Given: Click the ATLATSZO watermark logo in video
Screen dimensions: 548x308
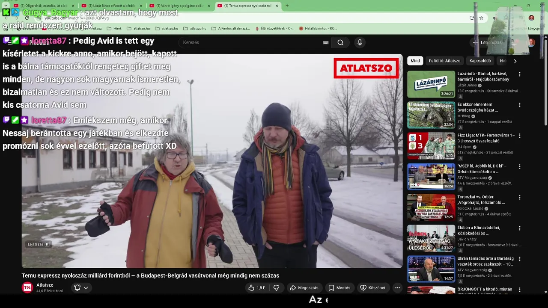Looking at the screenshot, I should click(366, 68).
